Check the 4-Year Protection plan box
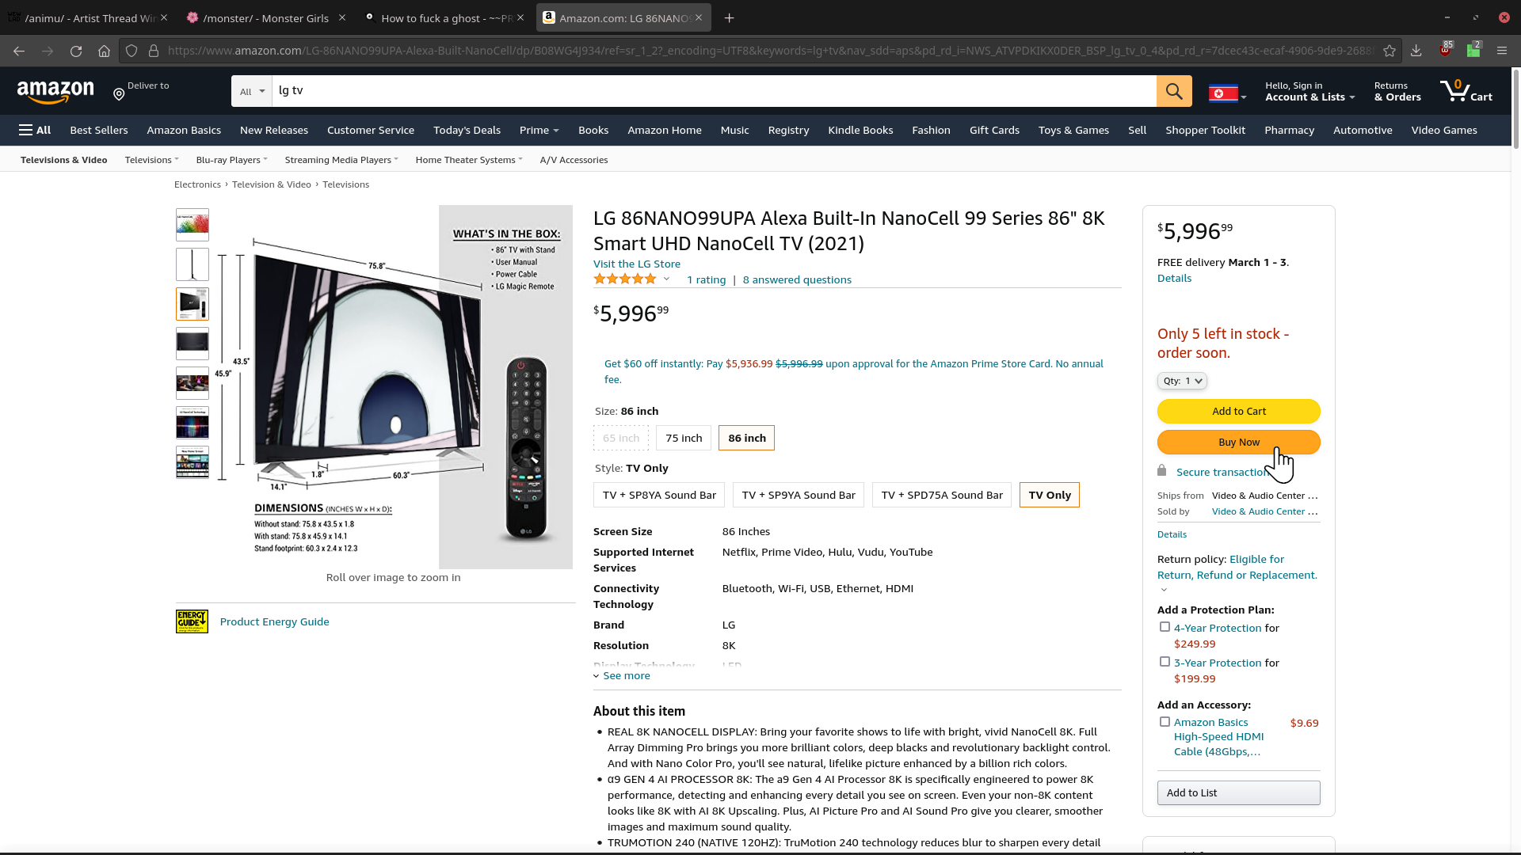 pos(1165,627)
